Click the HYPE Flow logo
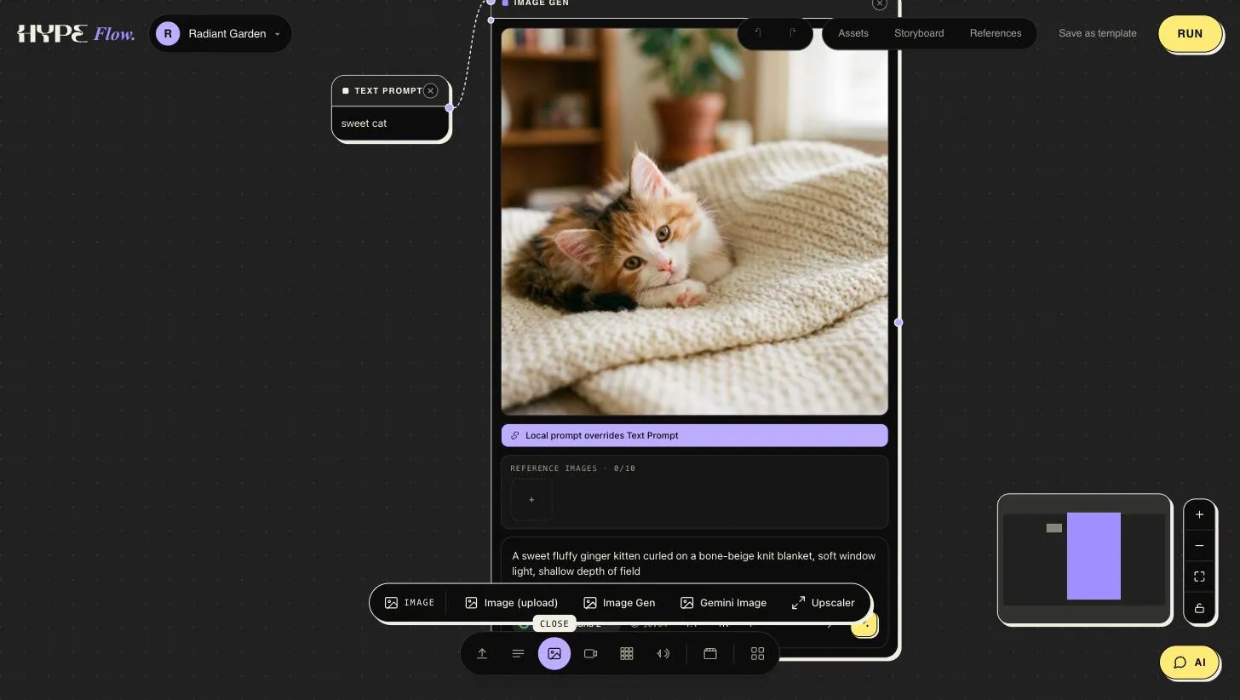This screenshot has width=1240, height=700. pos(77,34)
